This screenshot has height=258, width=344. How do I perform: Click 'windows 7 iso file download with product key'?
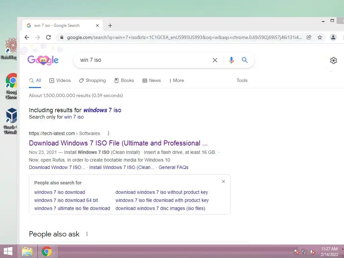click(162, 200)
